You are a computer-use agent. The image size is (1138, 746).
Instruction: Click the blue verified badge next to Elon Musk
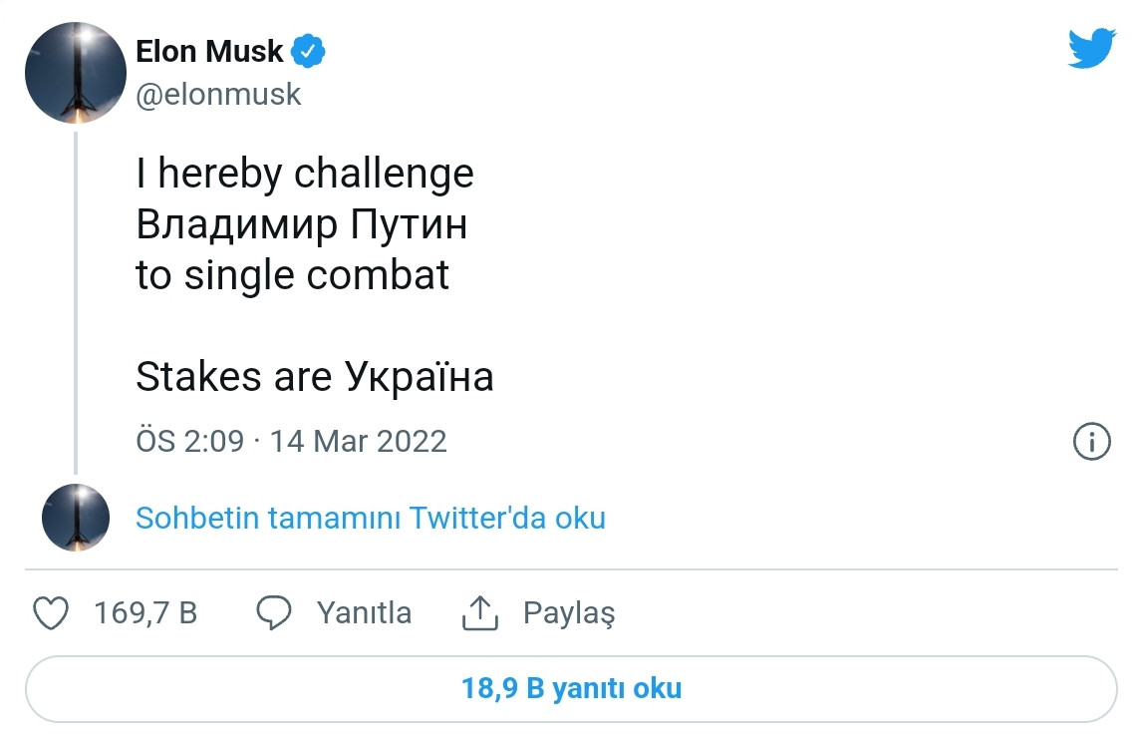click(x=309, y=50)
